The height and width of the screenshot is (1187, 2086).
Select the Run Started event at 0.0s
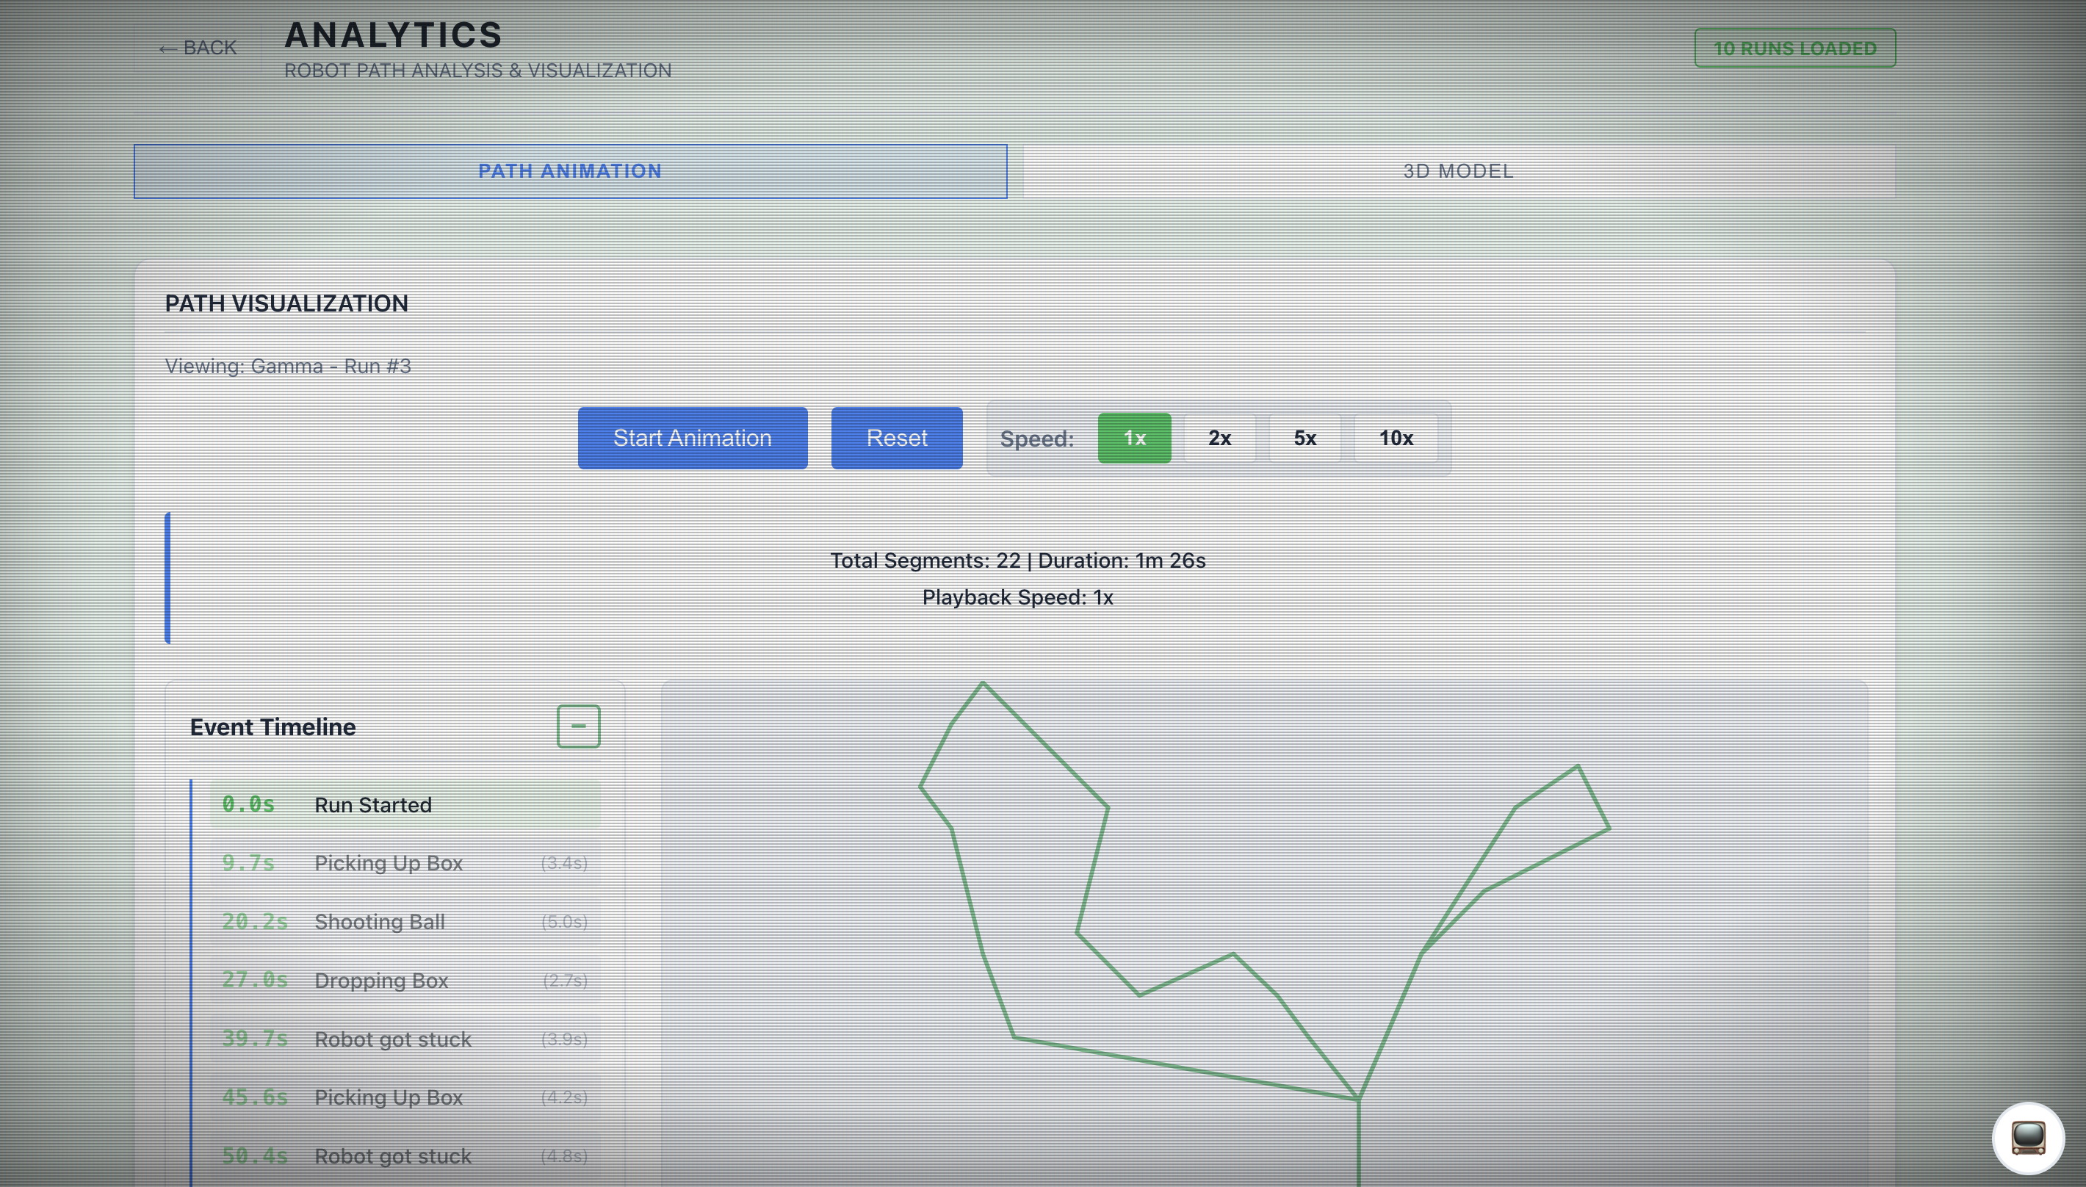click(x=404, y=804)
